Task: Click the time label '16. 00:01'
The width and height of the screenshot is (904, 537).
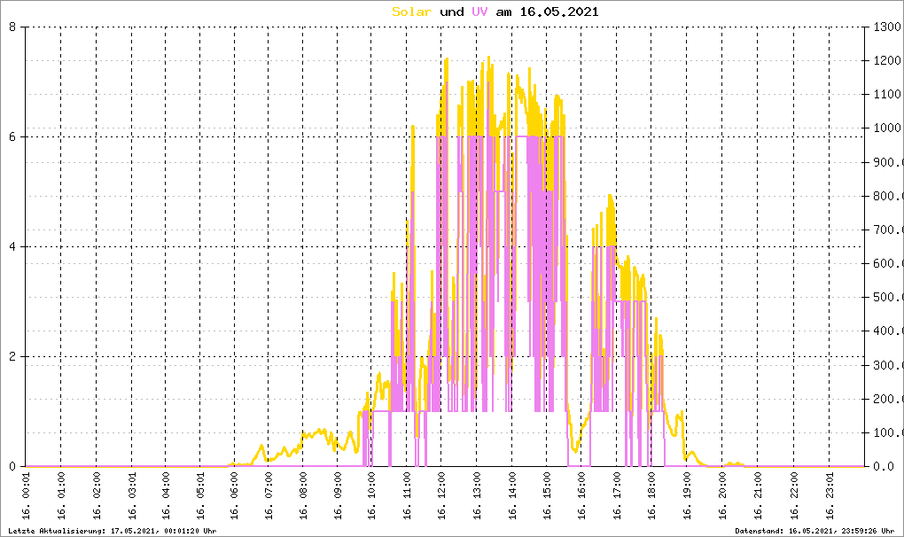Action: tap(27, 496)
